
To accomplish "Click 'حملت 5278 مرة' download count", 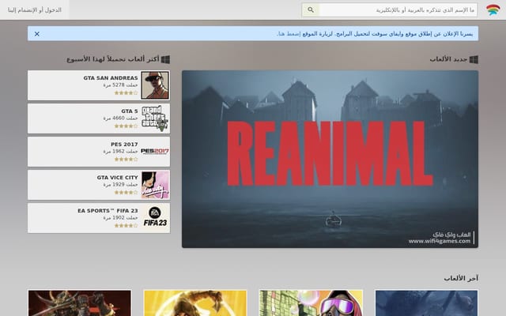I will (x=120, y=85).
